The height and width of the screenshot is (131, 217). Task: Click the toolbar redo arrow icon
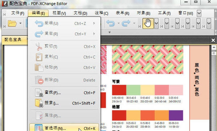[x=126, y=23]
